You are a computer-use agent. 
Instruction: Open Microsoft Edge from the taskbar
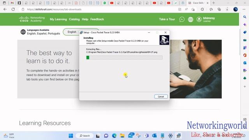coord(114,136)
